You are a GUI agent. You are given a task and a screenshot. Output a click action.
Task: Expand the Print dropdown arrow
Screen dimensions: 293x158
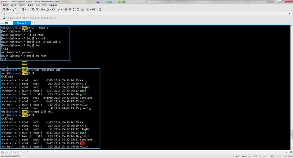click(x=44, y=9)
